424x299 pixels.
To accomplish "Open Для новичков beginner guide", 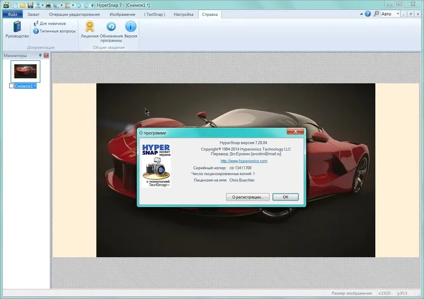I will 49,24.
